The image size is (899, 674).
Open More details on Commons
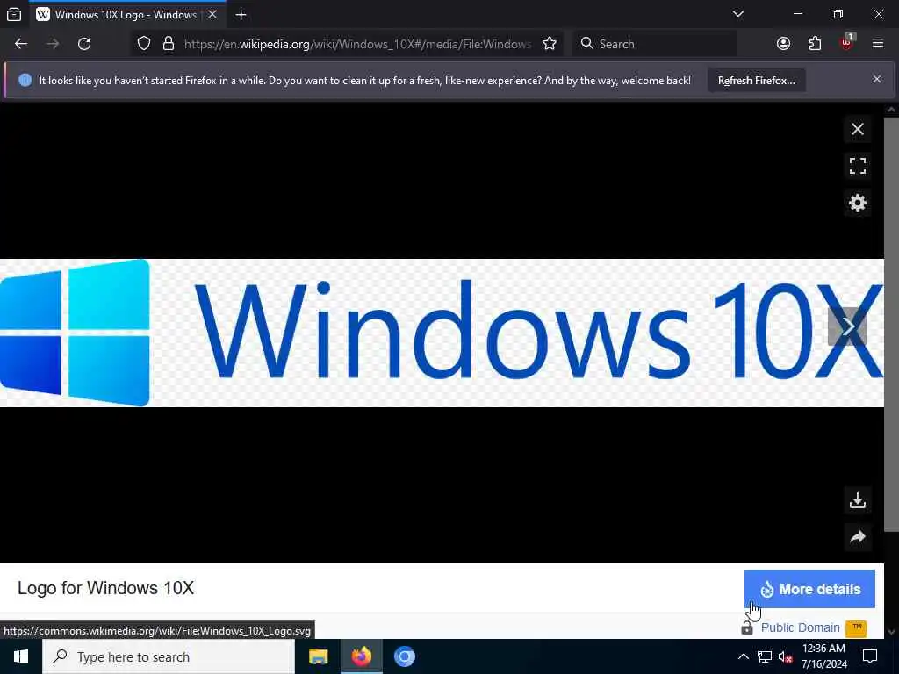point(809,589)
